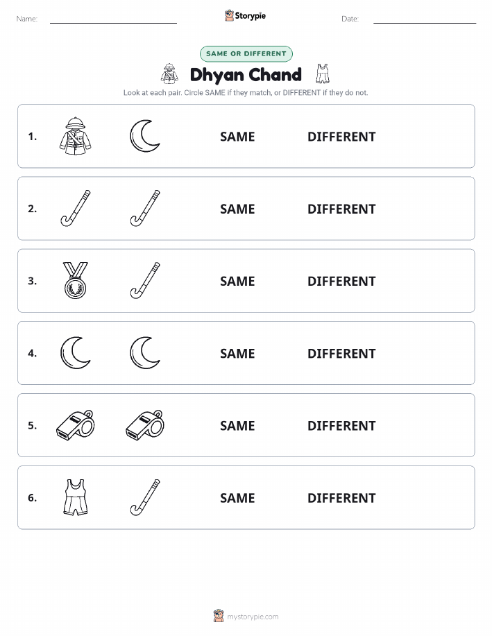Screen dimensions: 492x636
Task: Click the SAME OR DIFFERENT badge
Action: click(x=246, y=53)
